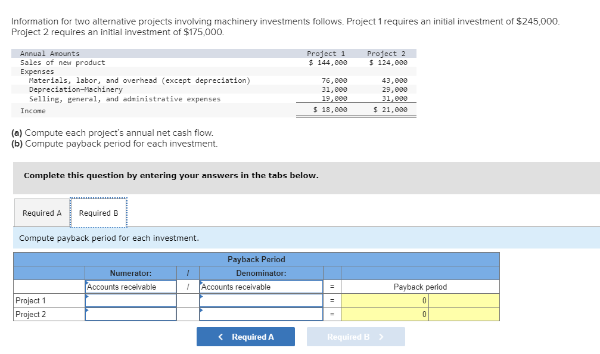This screenshot has height=354, width=600.
Task: Click the equals sign beside Project 1
Action: point(331,300)
